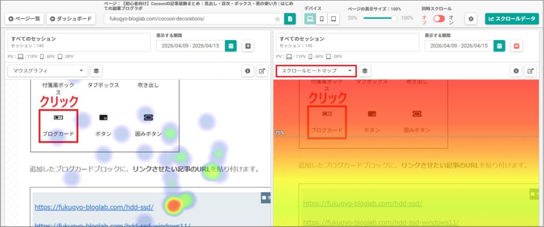Click the star favorite icon in URL bar
Image resolution: width=544 pixels, height=227 pixels.
click(277, 19)
